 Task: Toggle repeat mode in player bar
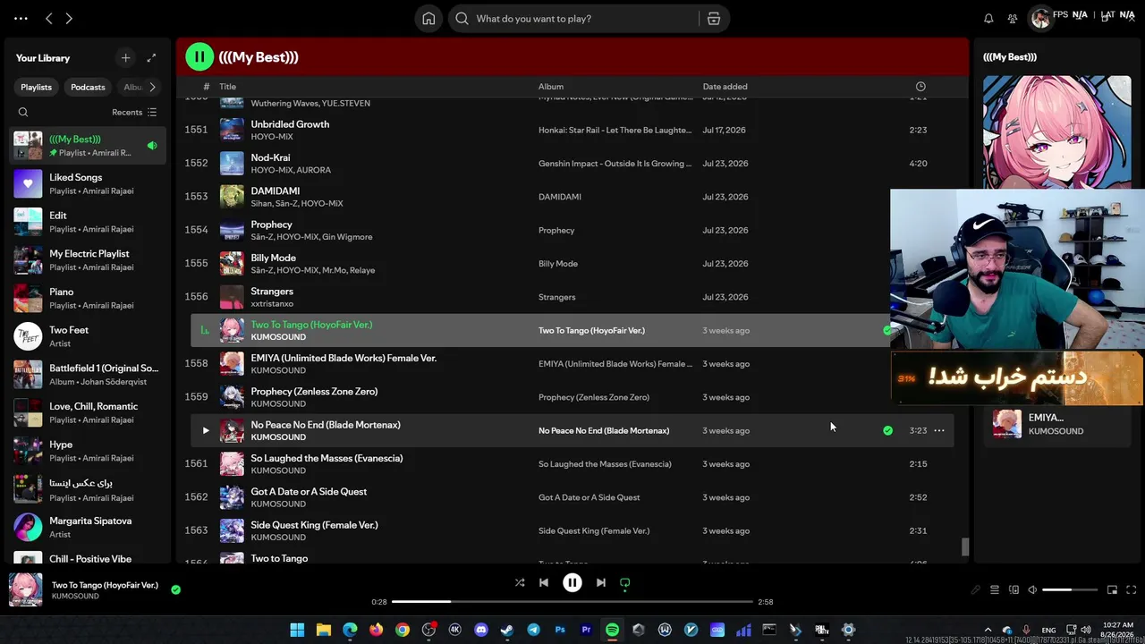(625, 582)
